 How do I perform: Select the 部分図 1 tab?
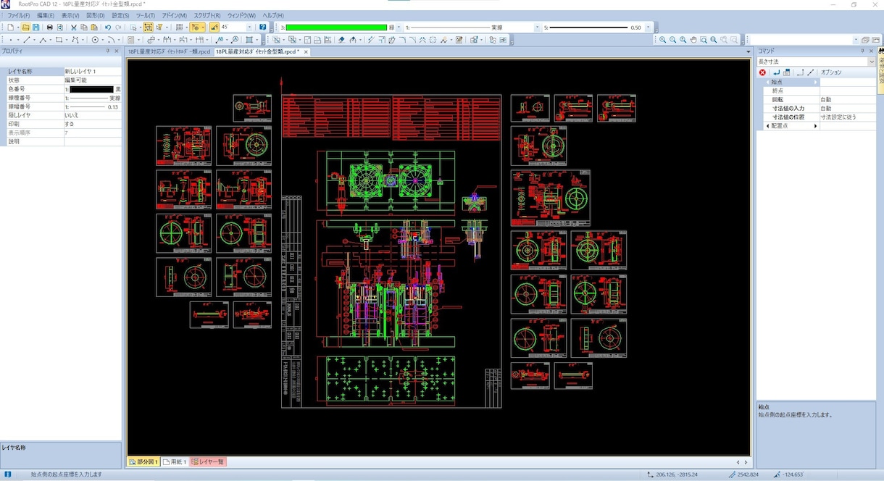144,461
